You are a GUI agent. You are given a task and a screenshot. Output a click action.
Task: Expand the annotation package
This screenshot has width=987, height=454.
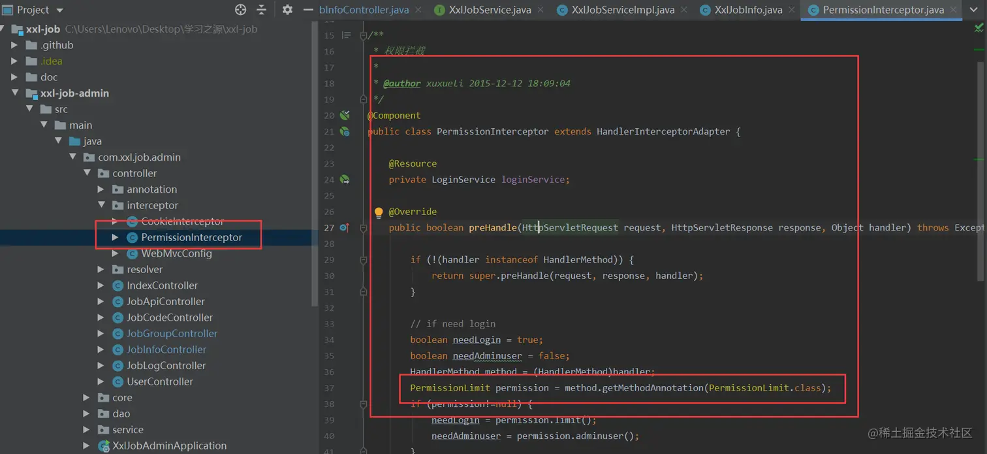(x=101, y=189)
